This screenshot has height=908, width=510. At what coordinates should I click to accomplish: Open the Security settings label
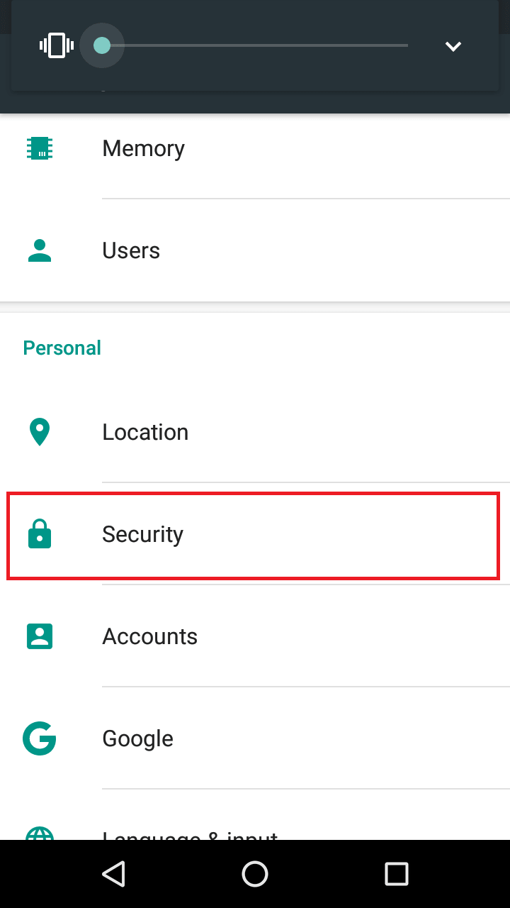point(142,534)
